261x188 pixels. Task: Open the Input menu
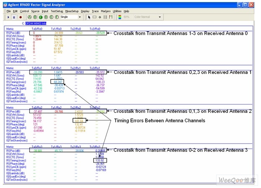[45, 11]
